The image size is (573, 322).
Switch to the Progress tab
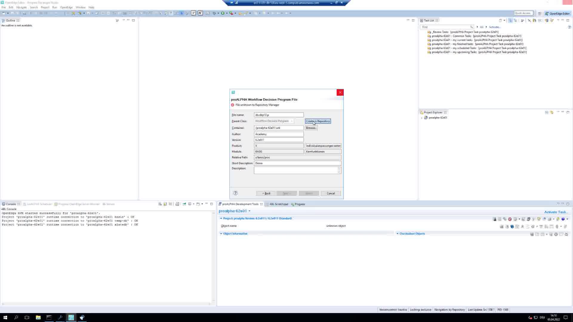(x=298, y=204)
